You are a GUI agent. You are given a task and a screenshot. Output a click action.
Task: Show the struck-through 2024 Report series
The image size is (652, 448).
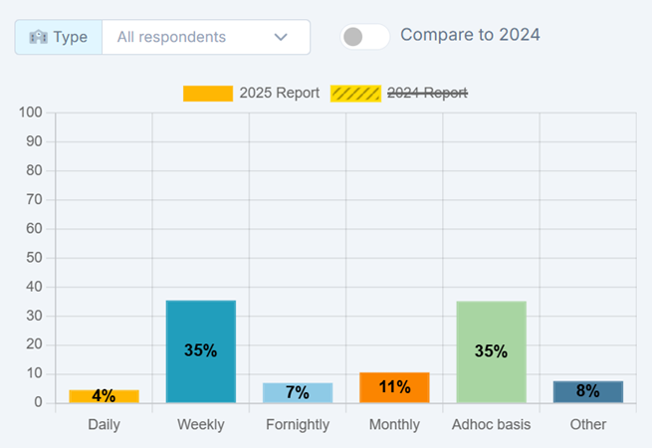click(426, 93)
